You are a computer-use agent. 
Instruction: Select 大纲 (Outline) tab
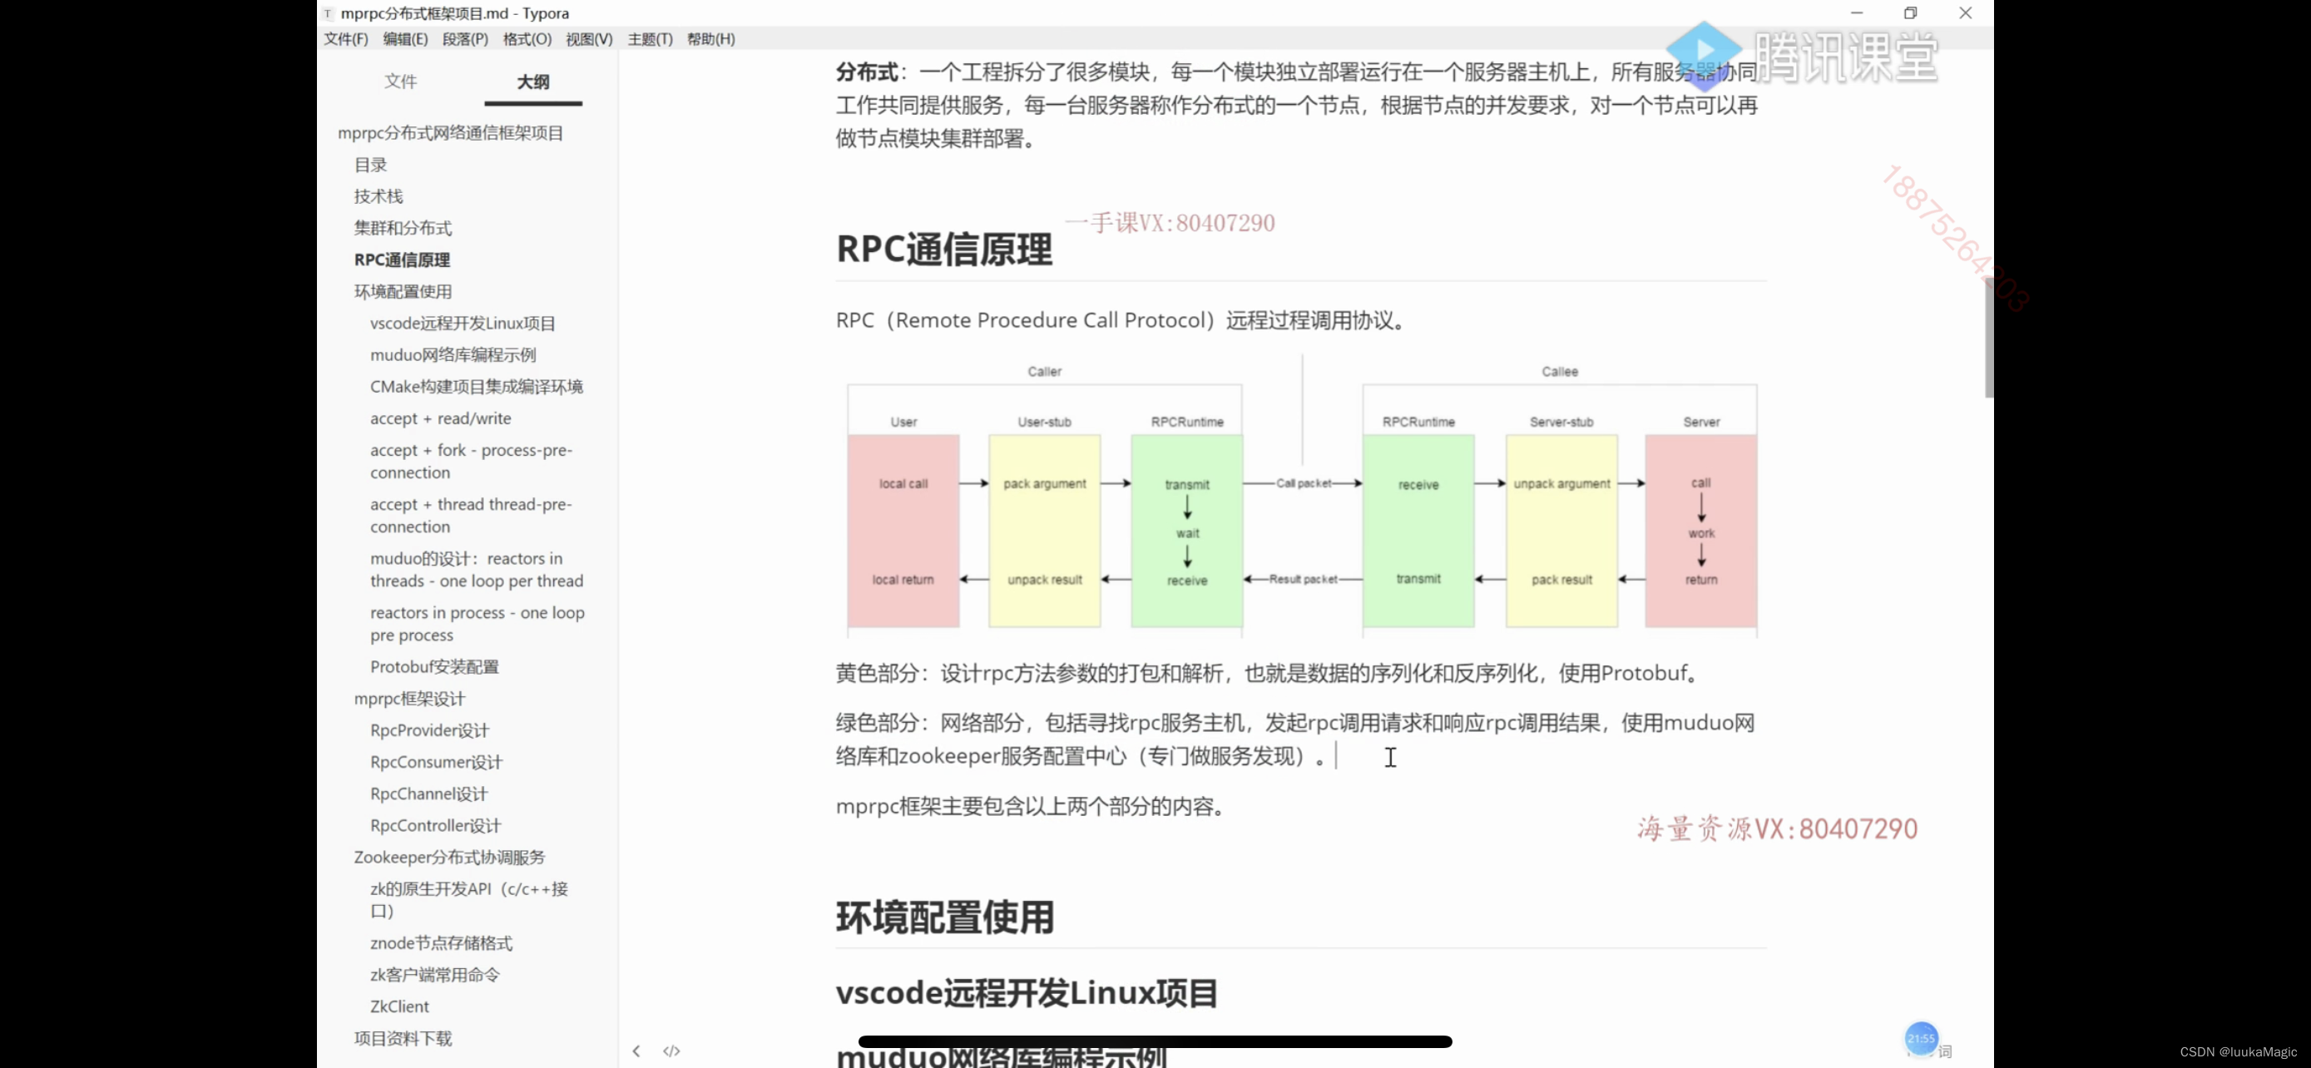click(533, 81)
